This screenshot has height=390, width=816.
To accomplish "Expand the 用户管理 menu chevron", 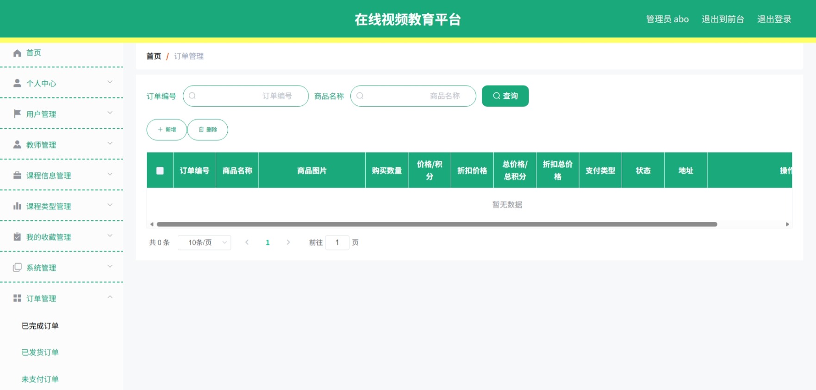I will coord(110,113).
